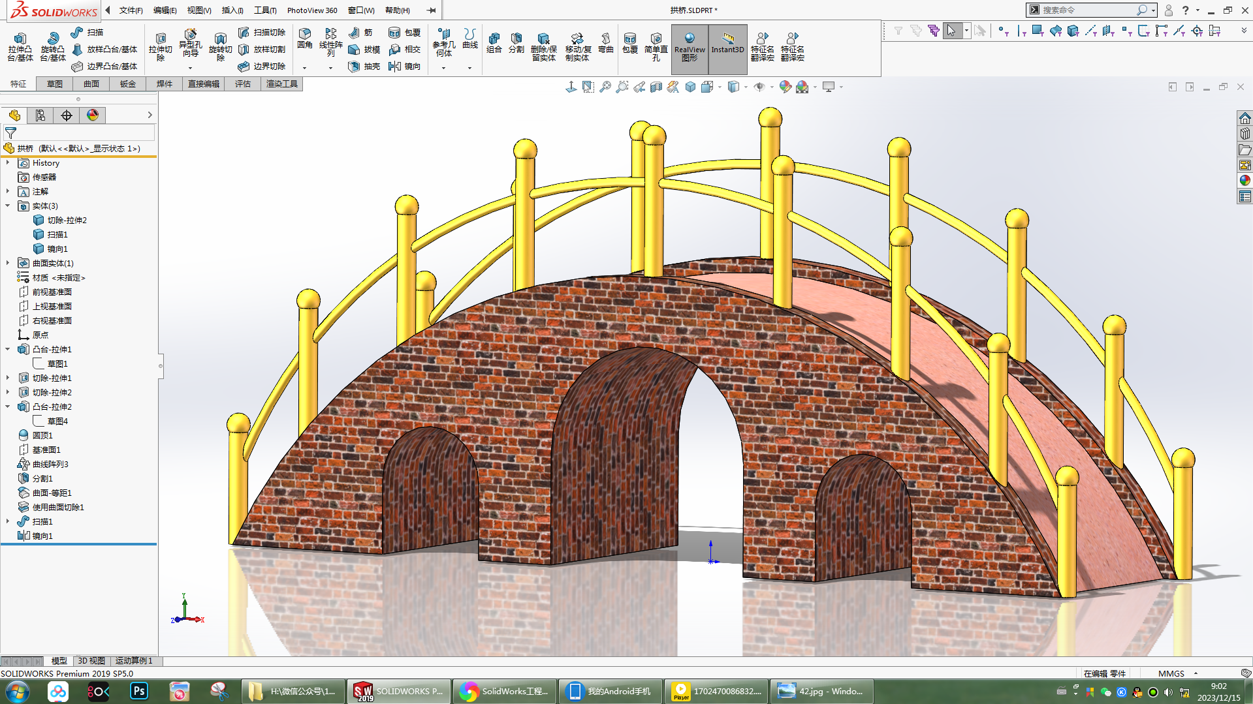Expand the 曲面实体(1) surface bodies folder

click(8, 264)
